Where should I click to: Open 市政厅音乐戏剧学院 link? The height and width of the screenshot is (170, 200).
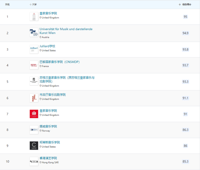coord(53,95)
